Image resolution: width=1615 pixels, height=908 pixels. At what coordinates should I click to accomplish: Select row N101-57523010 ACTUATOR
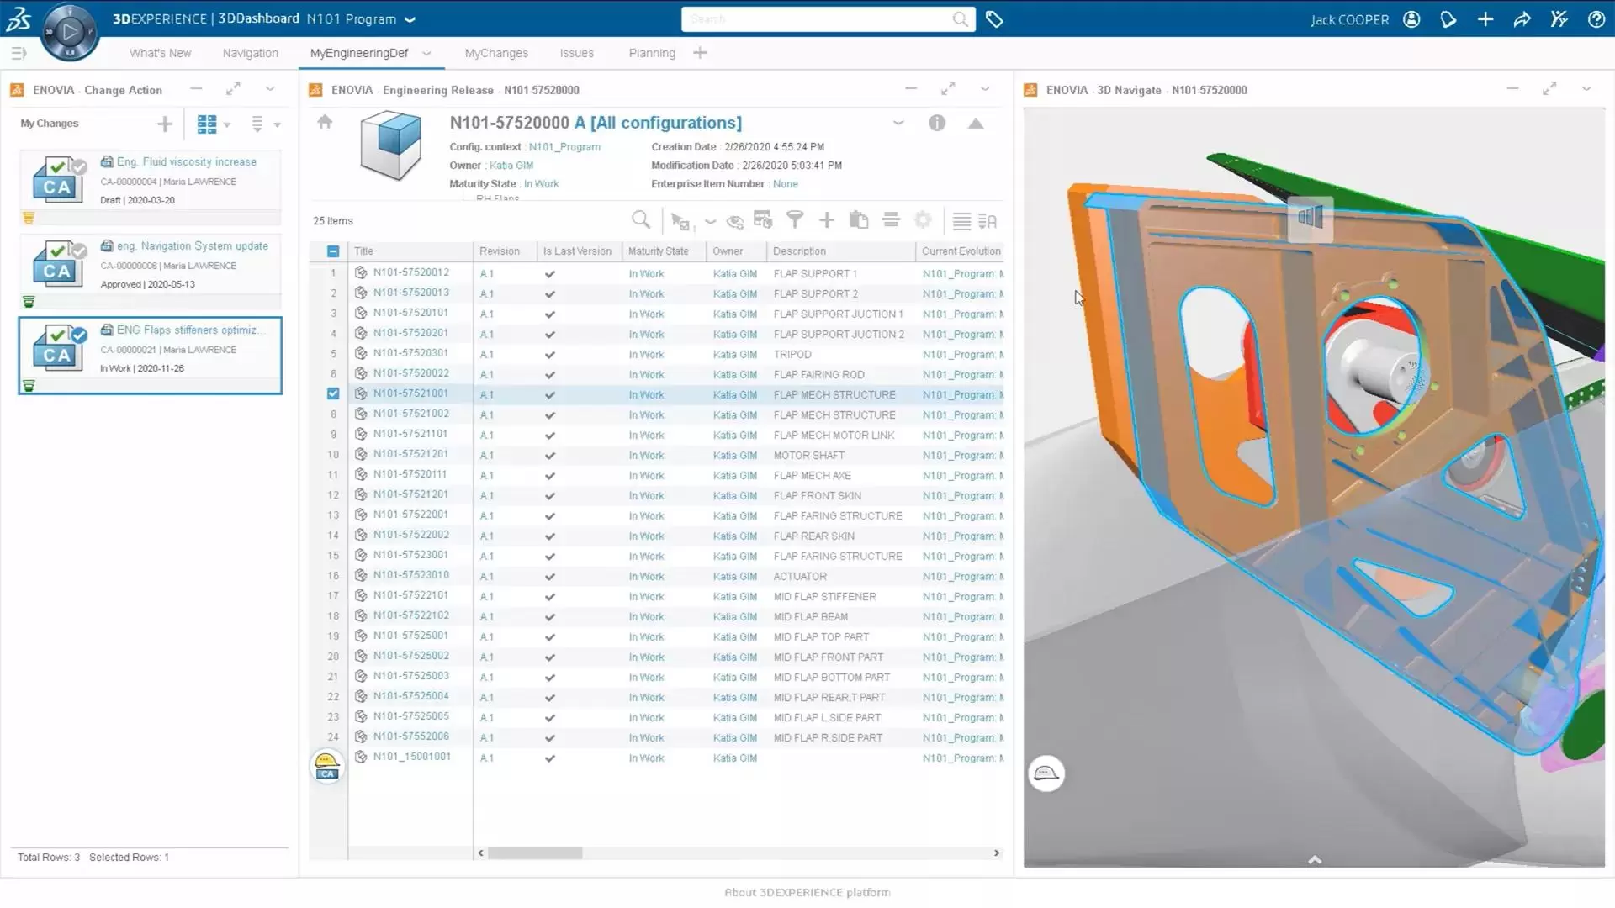pyautogui.click(x=656, y=577)
